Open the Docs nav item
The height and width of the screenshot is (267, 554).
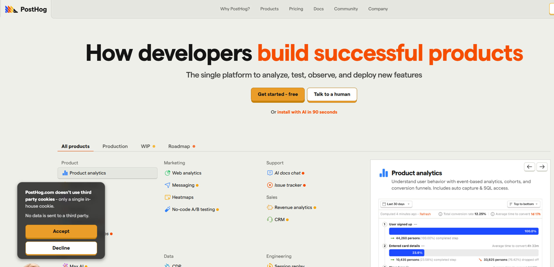[x=318, y=9]
